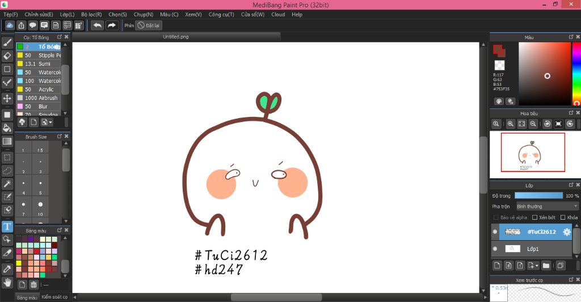Select the Magic Wand tool

tap(7, 184)
